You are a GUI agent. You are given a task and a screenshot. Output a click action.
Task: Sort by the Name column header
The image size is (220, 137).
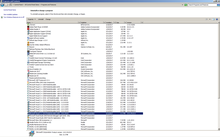[52, 22]
